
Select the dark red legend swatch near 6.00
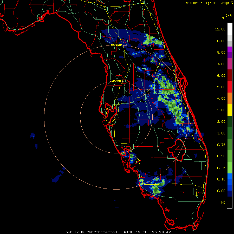click(x=230, y=75)
